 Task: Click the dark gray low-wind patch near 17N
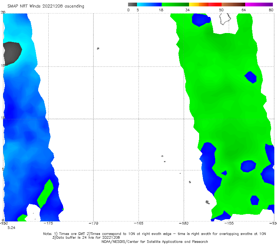[12, 54]
